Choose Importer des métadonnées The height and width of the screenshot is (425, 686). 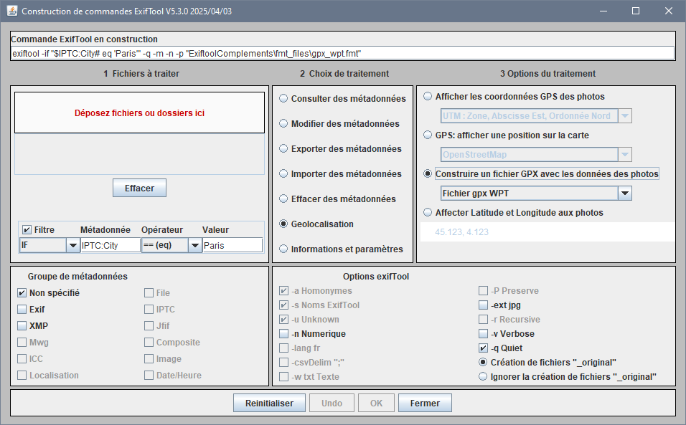click(x=283, y=174)
